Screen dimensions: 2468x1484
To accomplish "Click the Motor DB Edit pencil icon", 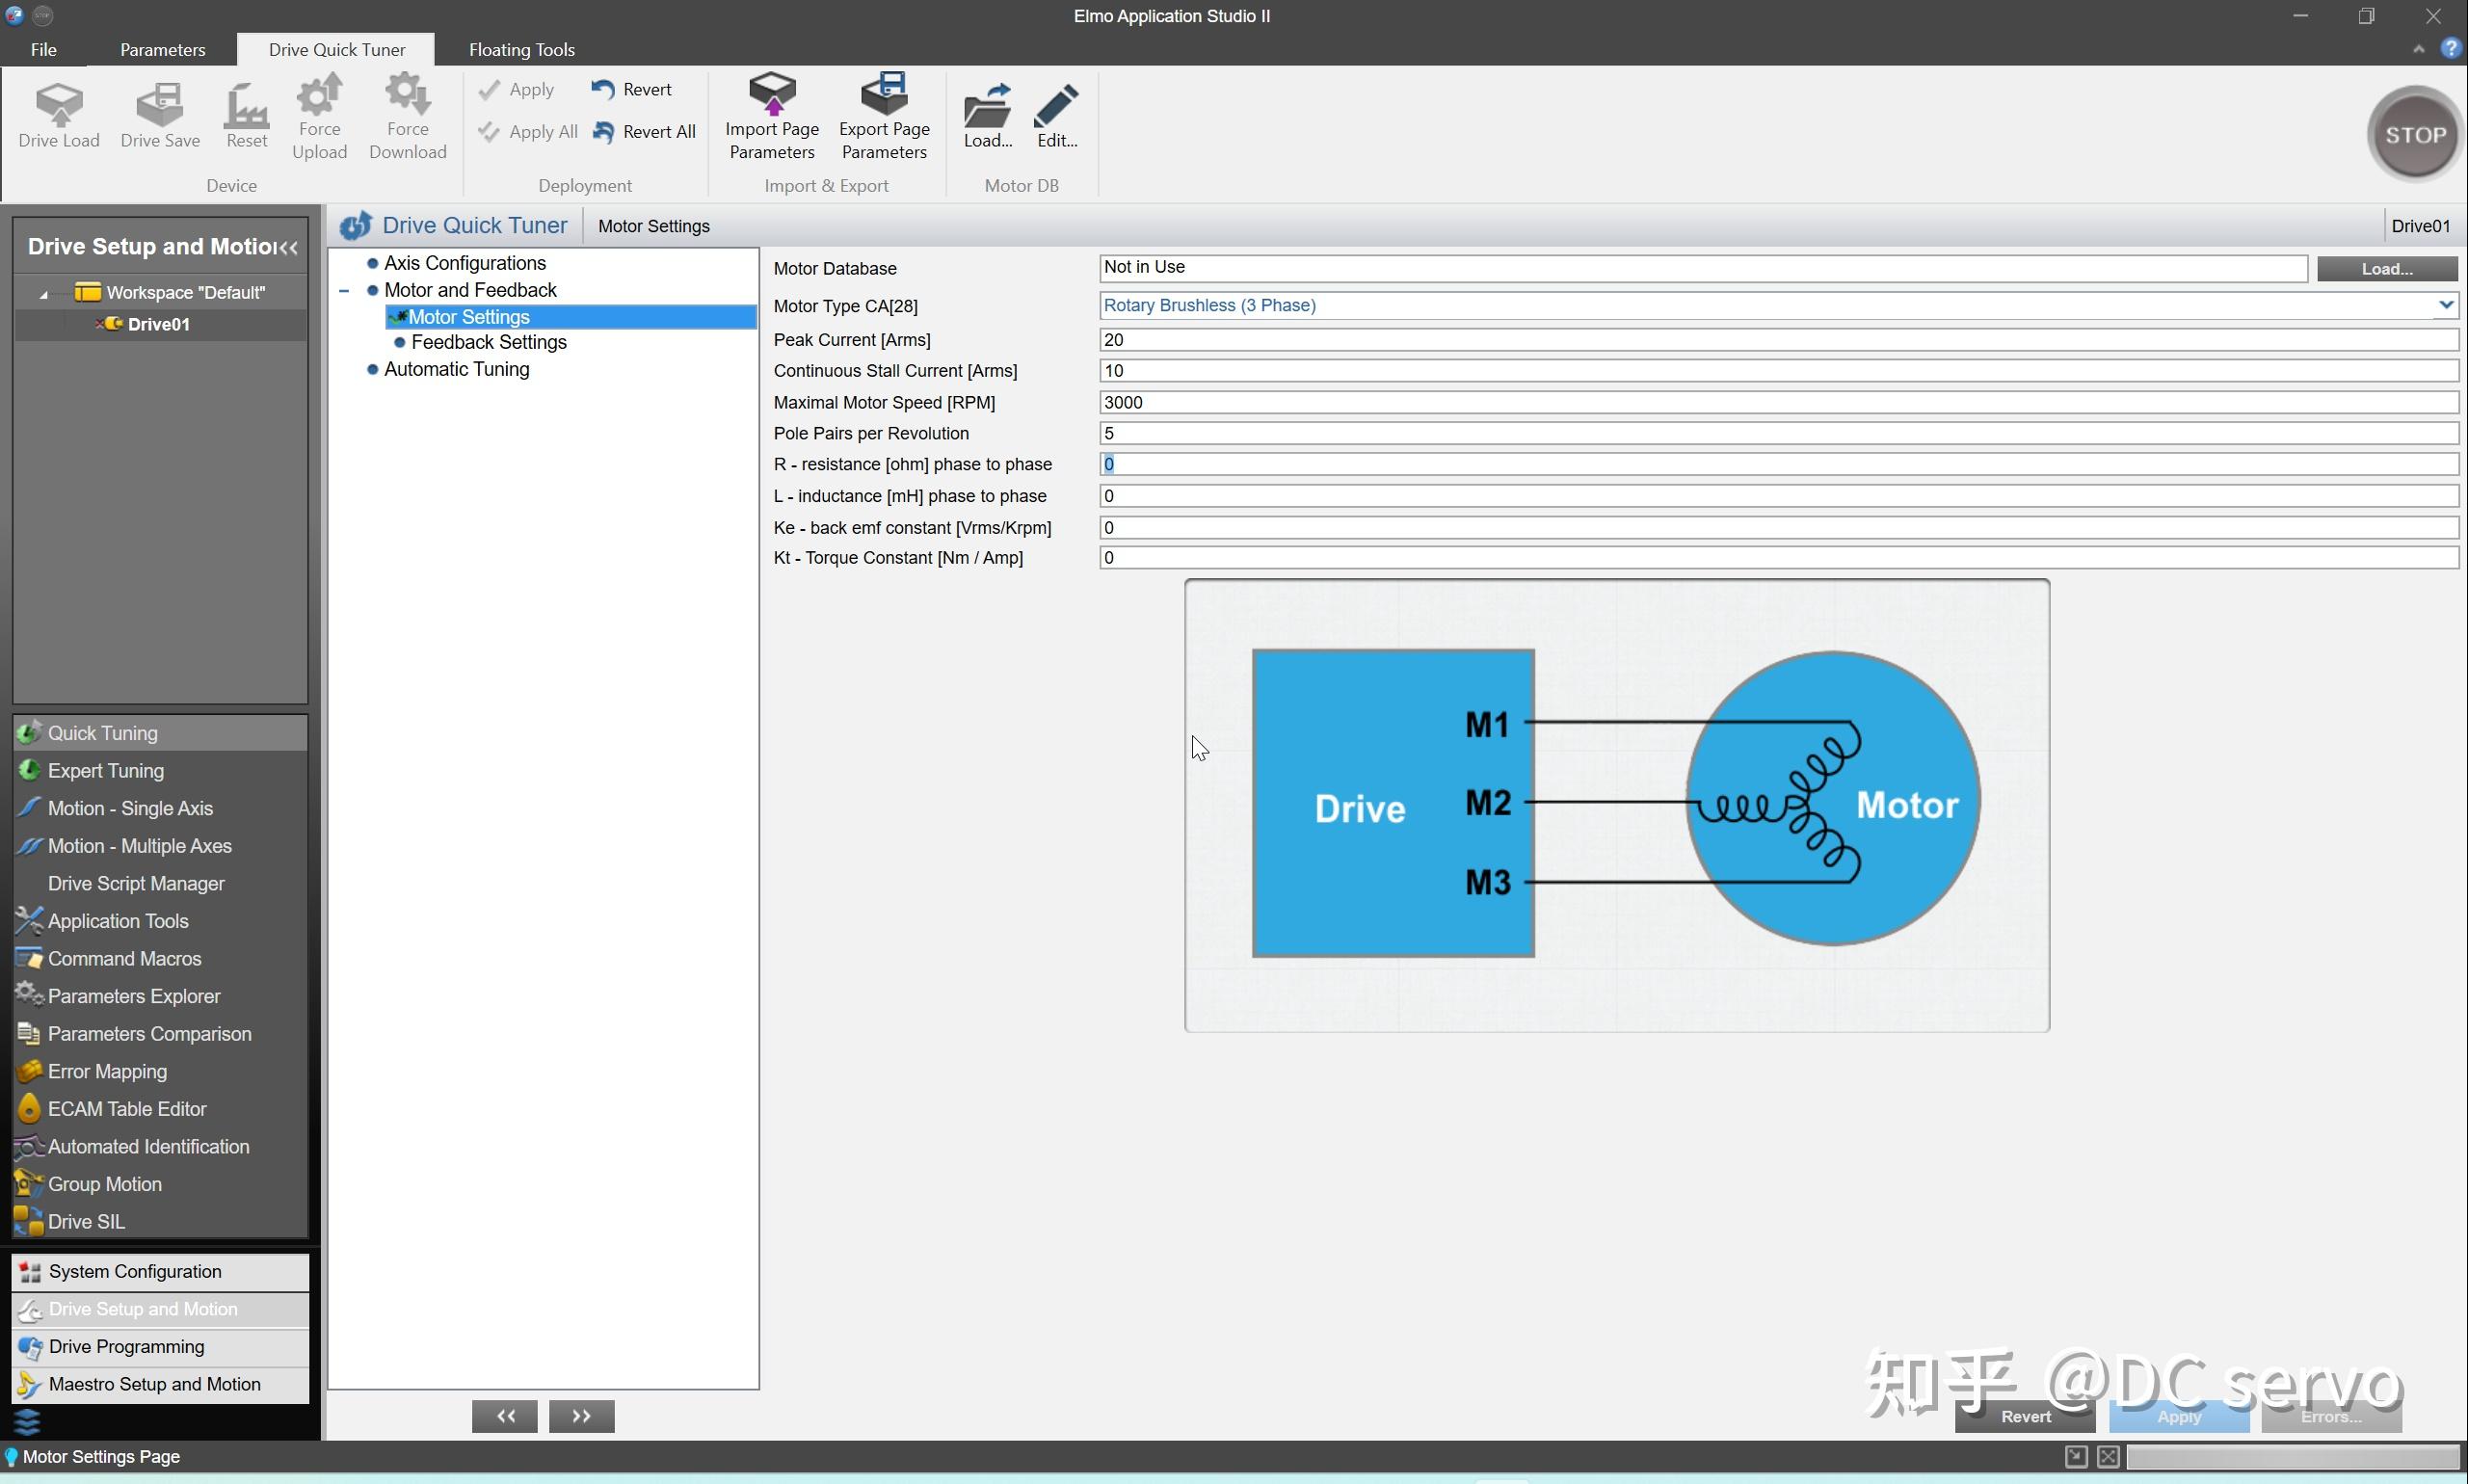I will point(1056,107).
